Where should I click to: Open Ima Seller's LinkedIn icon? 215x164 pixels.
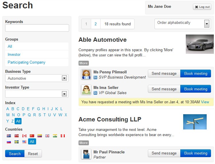pyautogui.click(x=95, y=93)
